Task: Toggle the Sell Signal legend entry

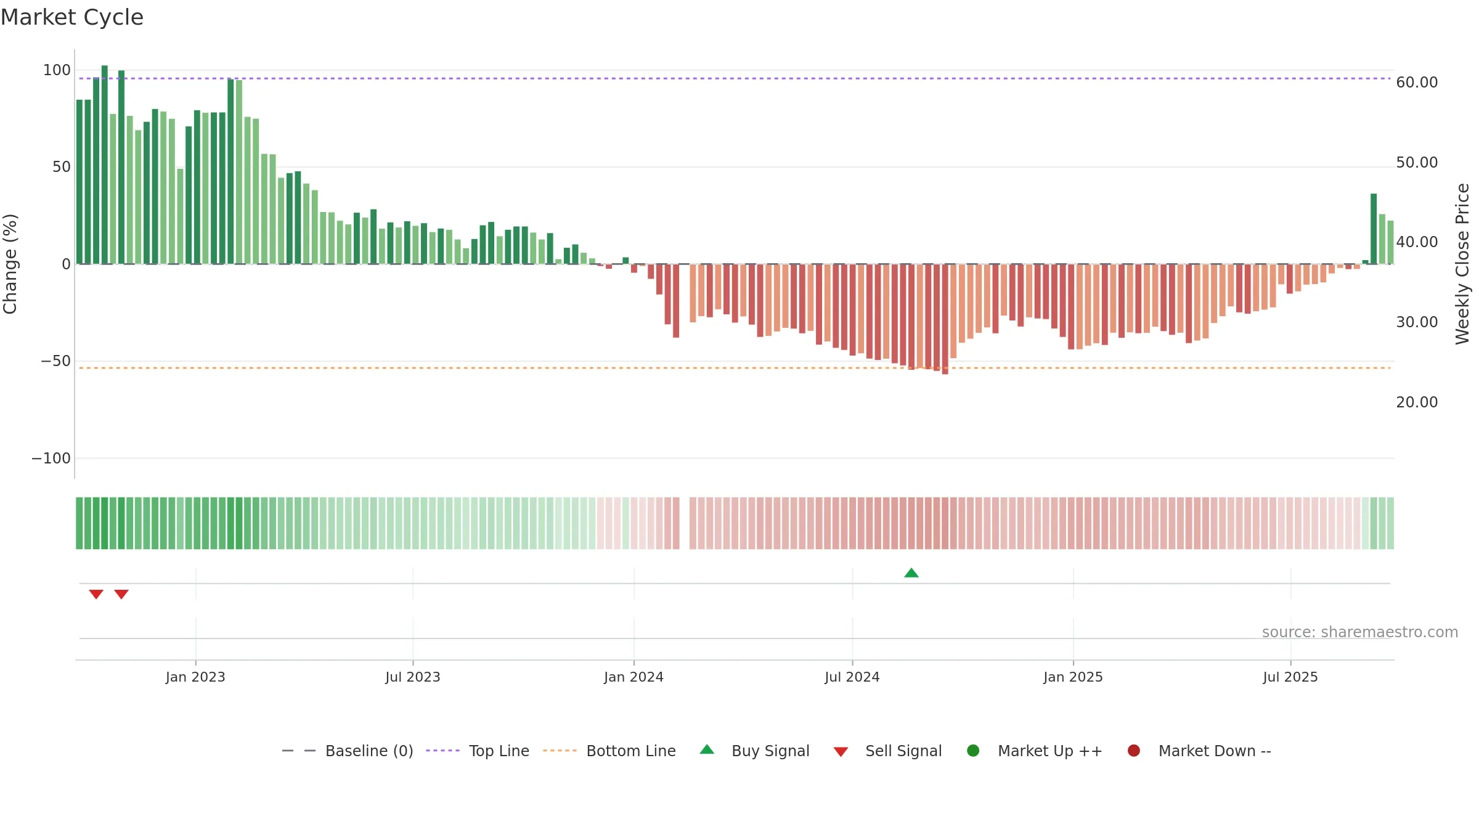Action: coord(888,751)
